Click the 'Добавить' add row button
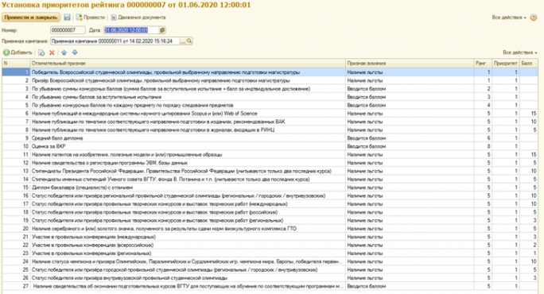The width and height of the screenshot is (544, 294). pyautogui.click(x=17, y=52)
